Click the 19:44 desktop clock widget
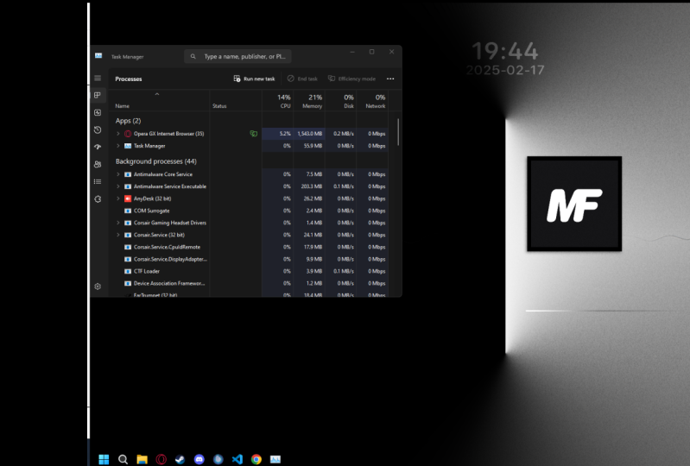The width and height of the screenshot is (690, 466). [x=505, y=51]
